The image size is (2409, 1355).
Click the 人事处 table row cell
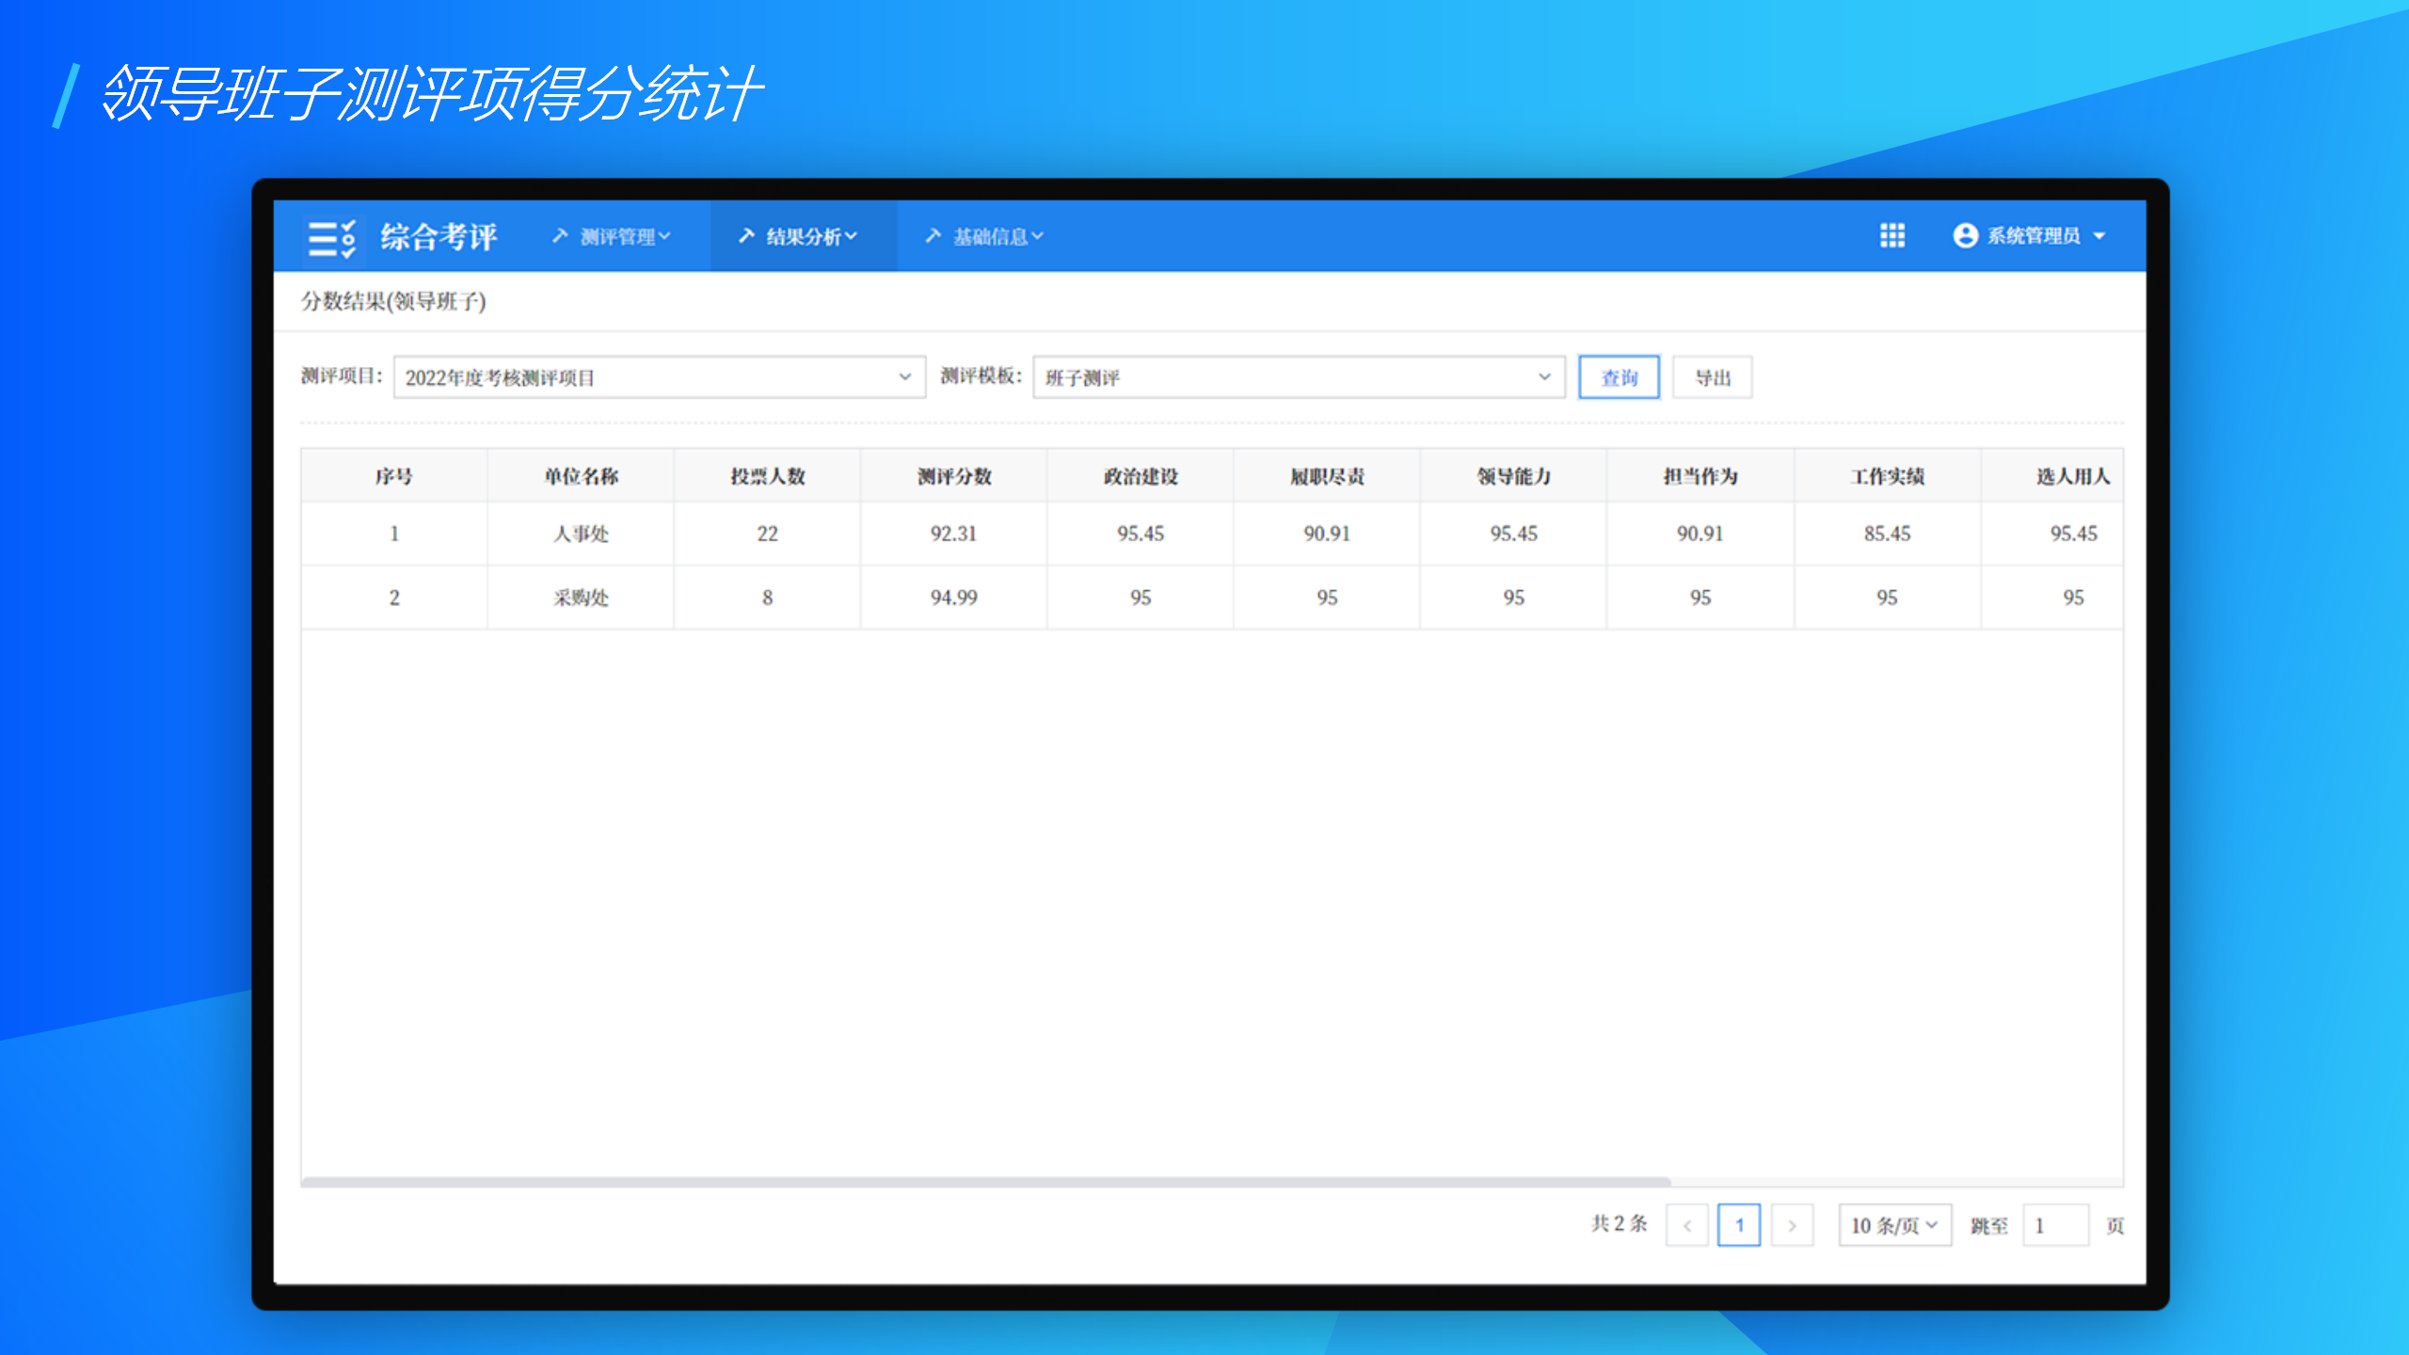coord(581,534)
